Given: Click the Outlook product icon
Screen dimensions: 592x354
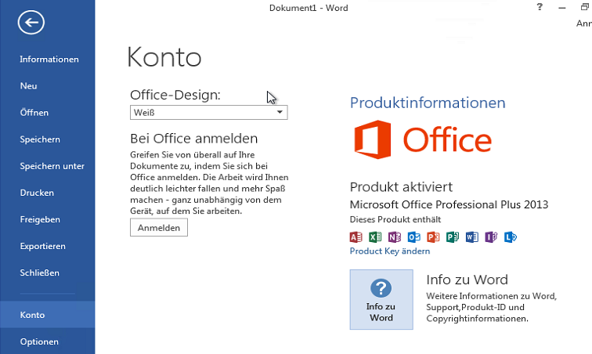Looking at the screenshot, I should (413, 237).
